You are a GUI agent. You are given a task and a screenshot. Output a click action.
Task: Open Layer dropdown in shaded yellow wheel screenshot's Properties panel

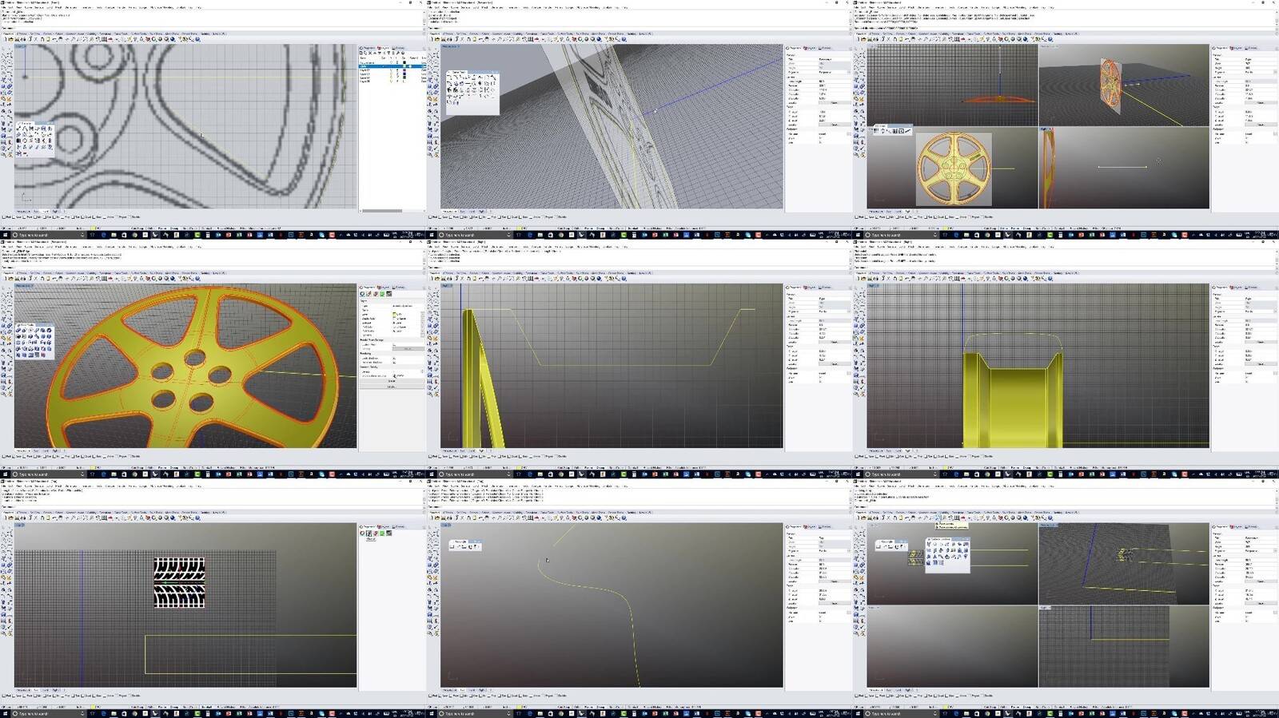pos(407,314)
